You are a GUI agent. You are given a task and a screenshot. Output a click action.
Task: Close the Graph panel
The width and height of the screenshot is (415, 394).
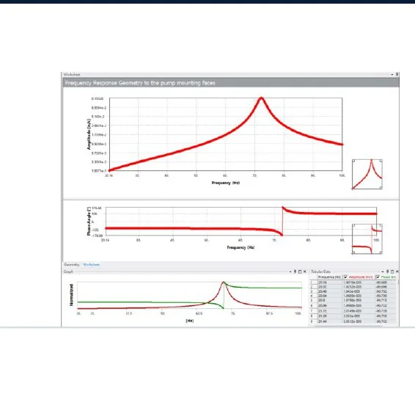pyautogui.click(x=304, y=271)
